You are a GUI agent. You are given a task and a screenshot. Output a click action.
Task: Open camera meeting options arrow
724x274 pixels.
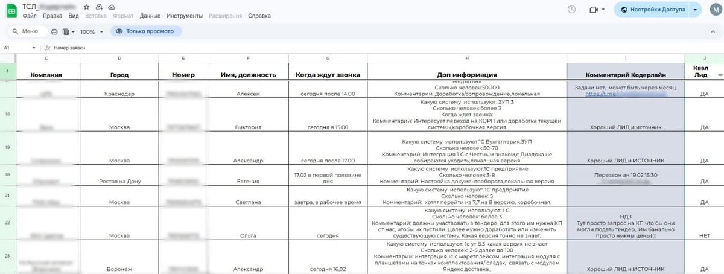[x=604, y=10]
